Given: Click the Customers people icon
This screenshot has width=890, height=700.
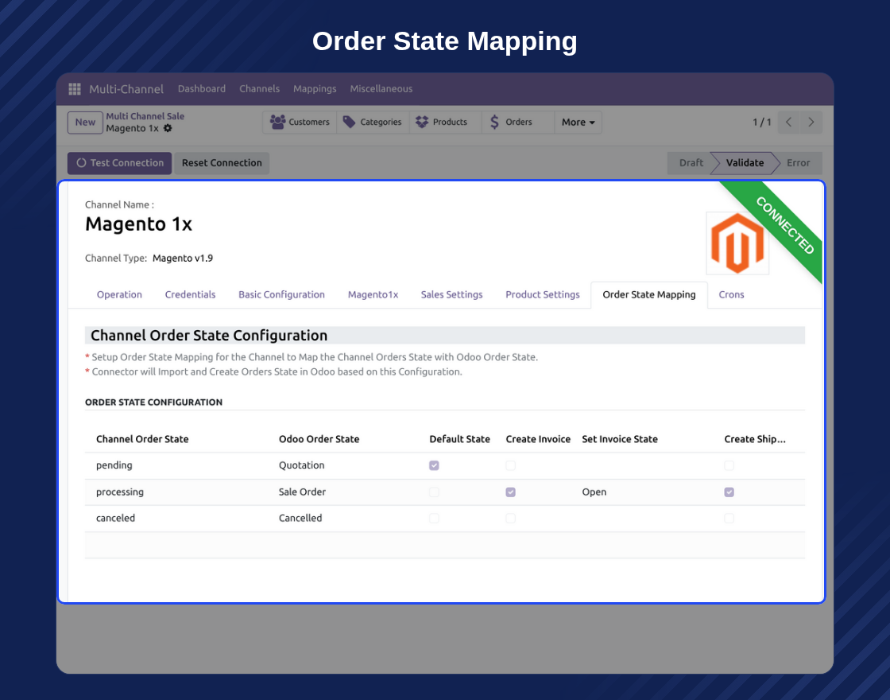Looking at the screenshot, I should tap(277, 122).
